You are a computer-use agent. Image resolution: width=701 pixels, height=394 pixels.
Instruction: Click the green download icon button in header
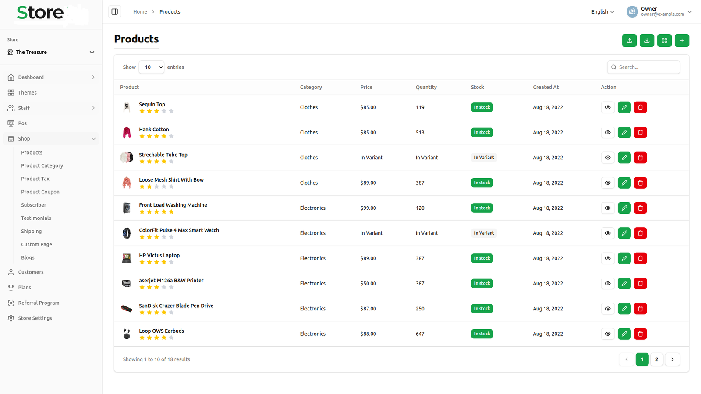pyautogui.click(x=647, y=41)
